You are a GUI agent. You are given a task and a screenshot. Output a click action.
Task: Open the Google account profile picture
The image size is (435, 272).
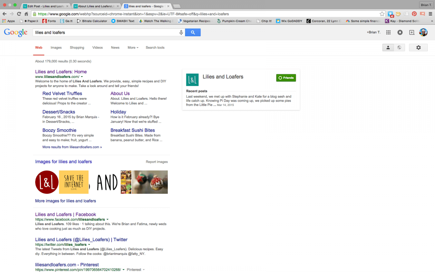tap(423, 32)
